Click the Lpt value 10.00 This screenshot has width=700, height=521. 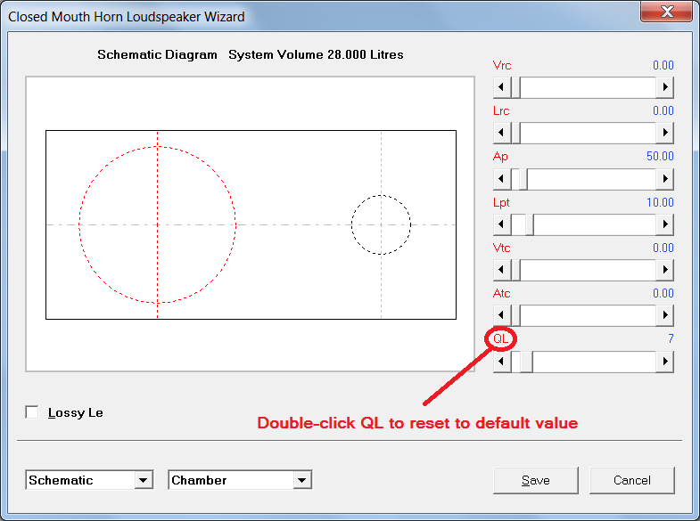(660, 202)
